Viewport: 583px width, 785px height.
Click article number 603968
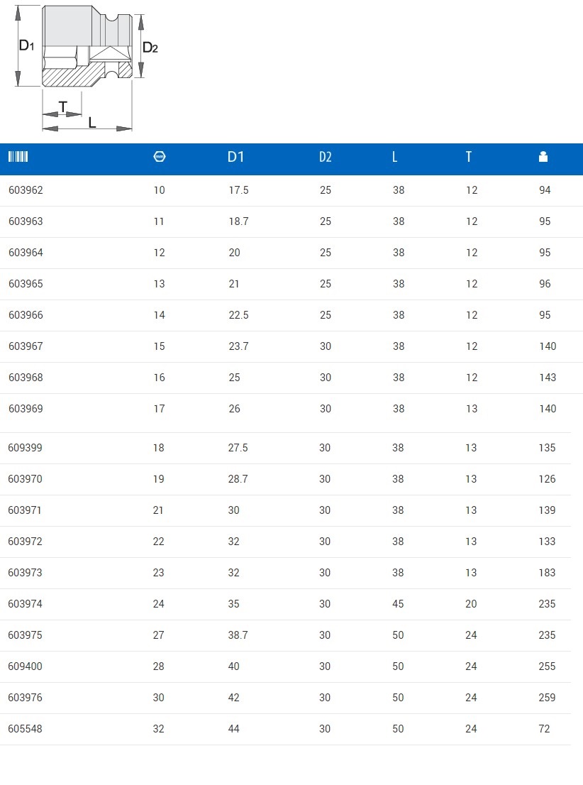[26, 378]
